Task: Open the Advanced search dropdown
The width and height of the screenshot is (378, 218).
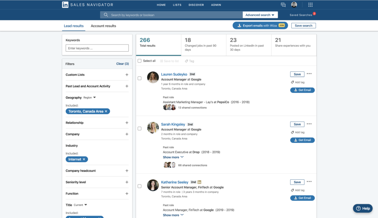Action: point(260,15)
